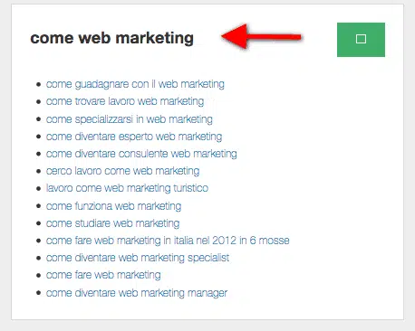Select 'come diventare consulente web marketing' keyword
This screenshot has height=331, width=415.
click(x=141, y=154)
